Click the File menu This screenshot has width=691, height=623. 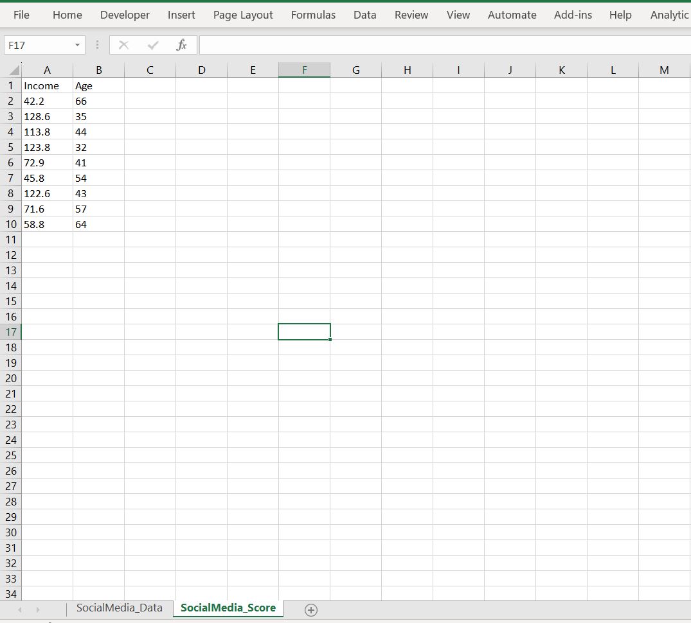[21, 14]
